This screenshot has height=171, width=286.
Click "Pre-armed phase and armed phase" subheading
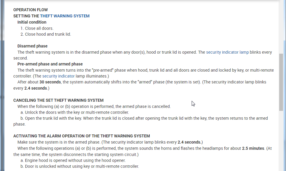[x=50, y=64]
